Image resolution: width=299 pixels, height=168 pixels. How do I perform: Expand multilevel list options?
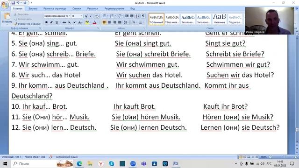point(122,16)
